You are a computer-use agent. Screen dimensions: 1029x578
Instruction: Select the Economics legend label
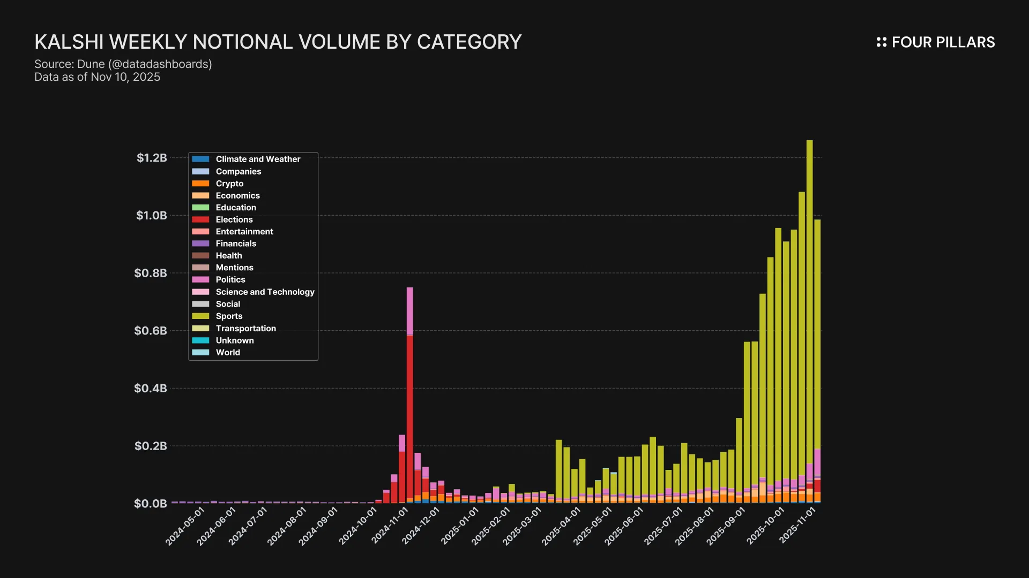click(x=237, y=196)
